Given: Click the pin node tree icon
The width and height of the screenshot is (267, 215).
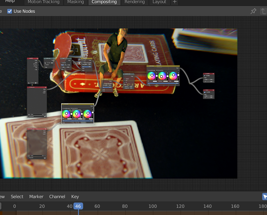Looking at the screenshot, I should tap(253, 11).
